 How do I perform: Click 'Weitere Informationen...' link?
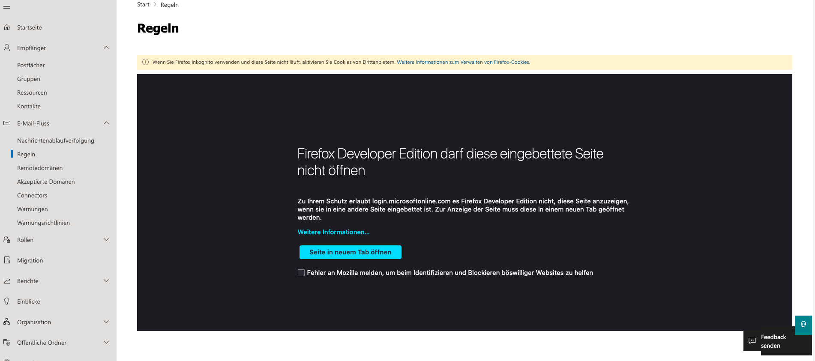pos(333,232)
